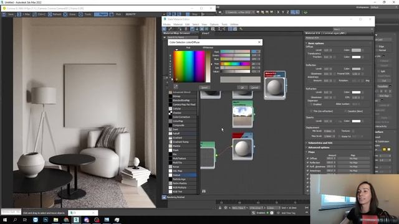Click Add Time Tag in status bar
The image size is (399, 224).
coord(288,213)
